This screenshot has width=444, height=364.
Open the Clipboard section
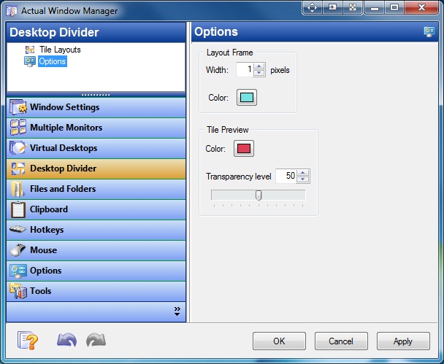pyautogui.click(x=96, y=209)
